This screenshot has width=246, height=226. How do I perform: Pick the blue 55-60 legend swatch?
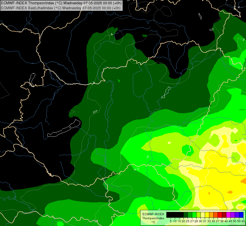pyautogui.click(x=241, y=215)
